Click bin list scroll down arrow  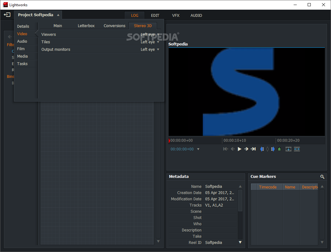click(x=158, y=241)
